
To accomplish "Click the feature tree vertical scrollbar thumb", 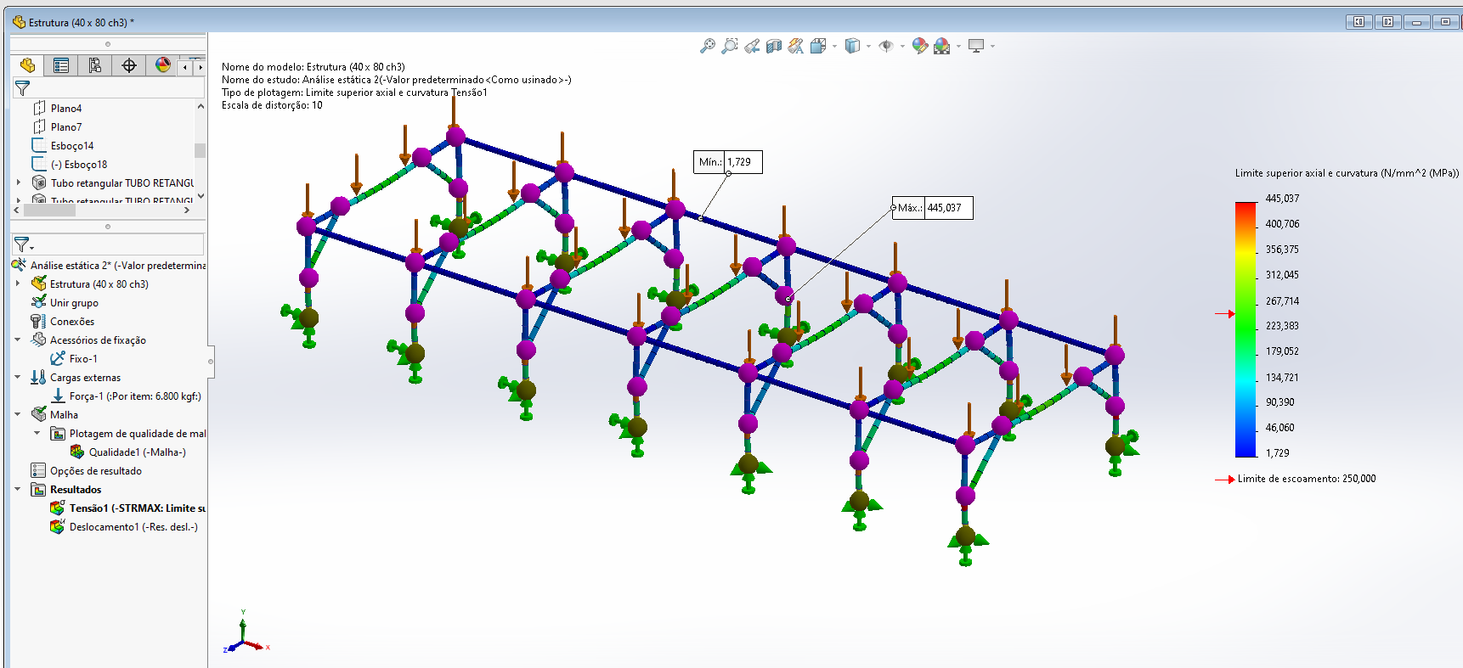I will coord(201,149).
